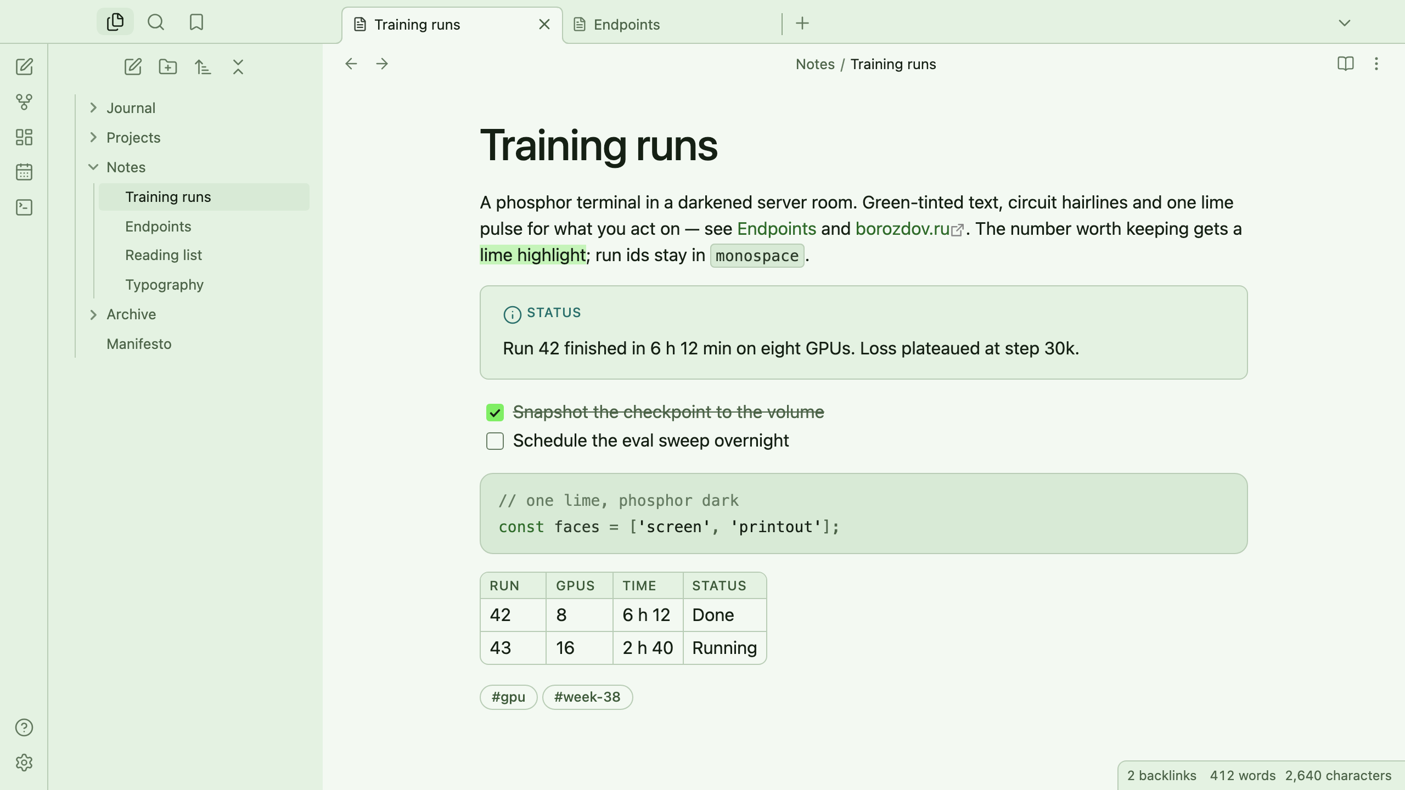The width and height of the screenshot is (1405, 790).
Task: Open the daily note calendar icon
Action: tap(24, 172)
